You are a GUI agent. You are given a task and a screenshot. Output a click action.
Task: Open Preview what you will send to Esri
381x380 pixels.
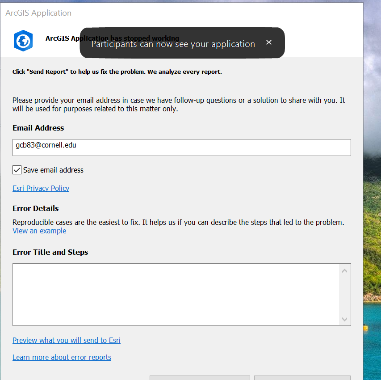pos(67,340)
